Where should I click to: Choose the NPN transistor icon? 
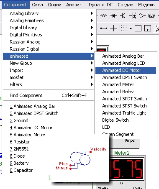pos(123,15)
